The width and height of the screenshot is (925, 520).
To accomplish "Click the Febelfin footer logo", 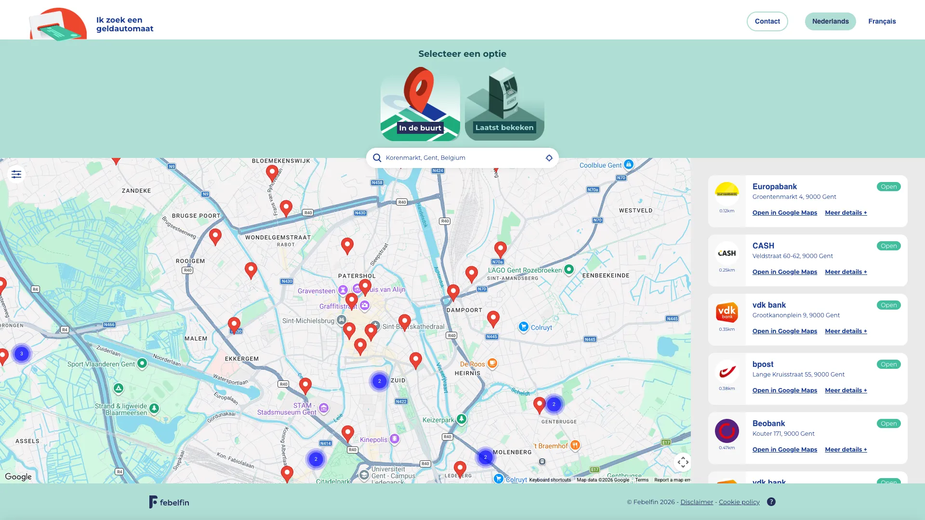I will point(169,502).
